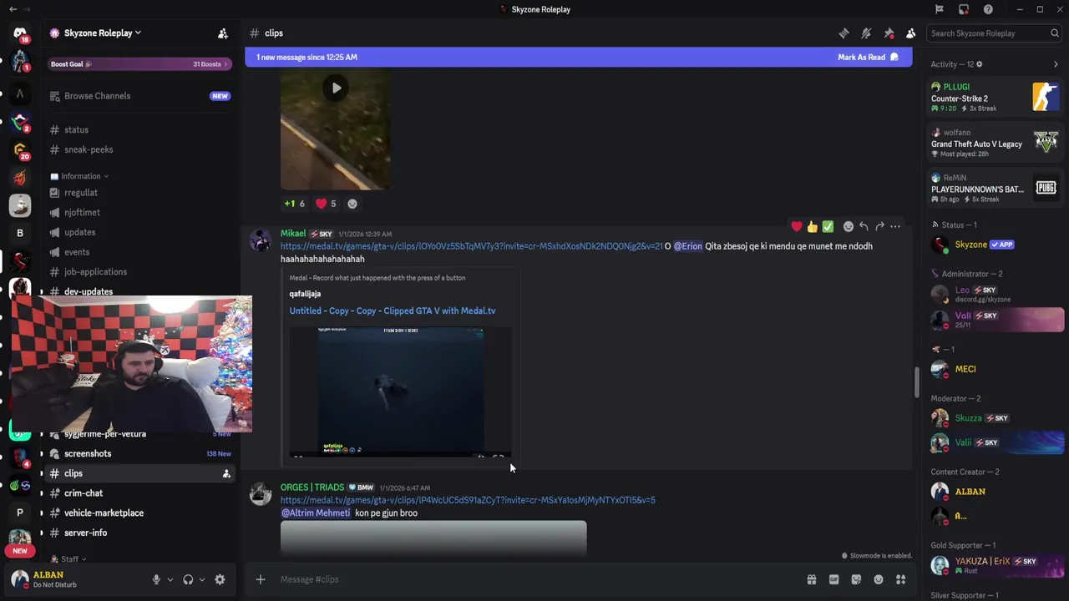Collapse the Information category

tap(80, 176)
